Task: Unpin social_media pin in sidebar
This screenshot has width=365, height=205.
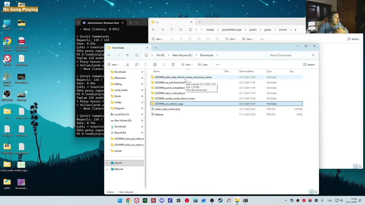Action: point(142,90)
